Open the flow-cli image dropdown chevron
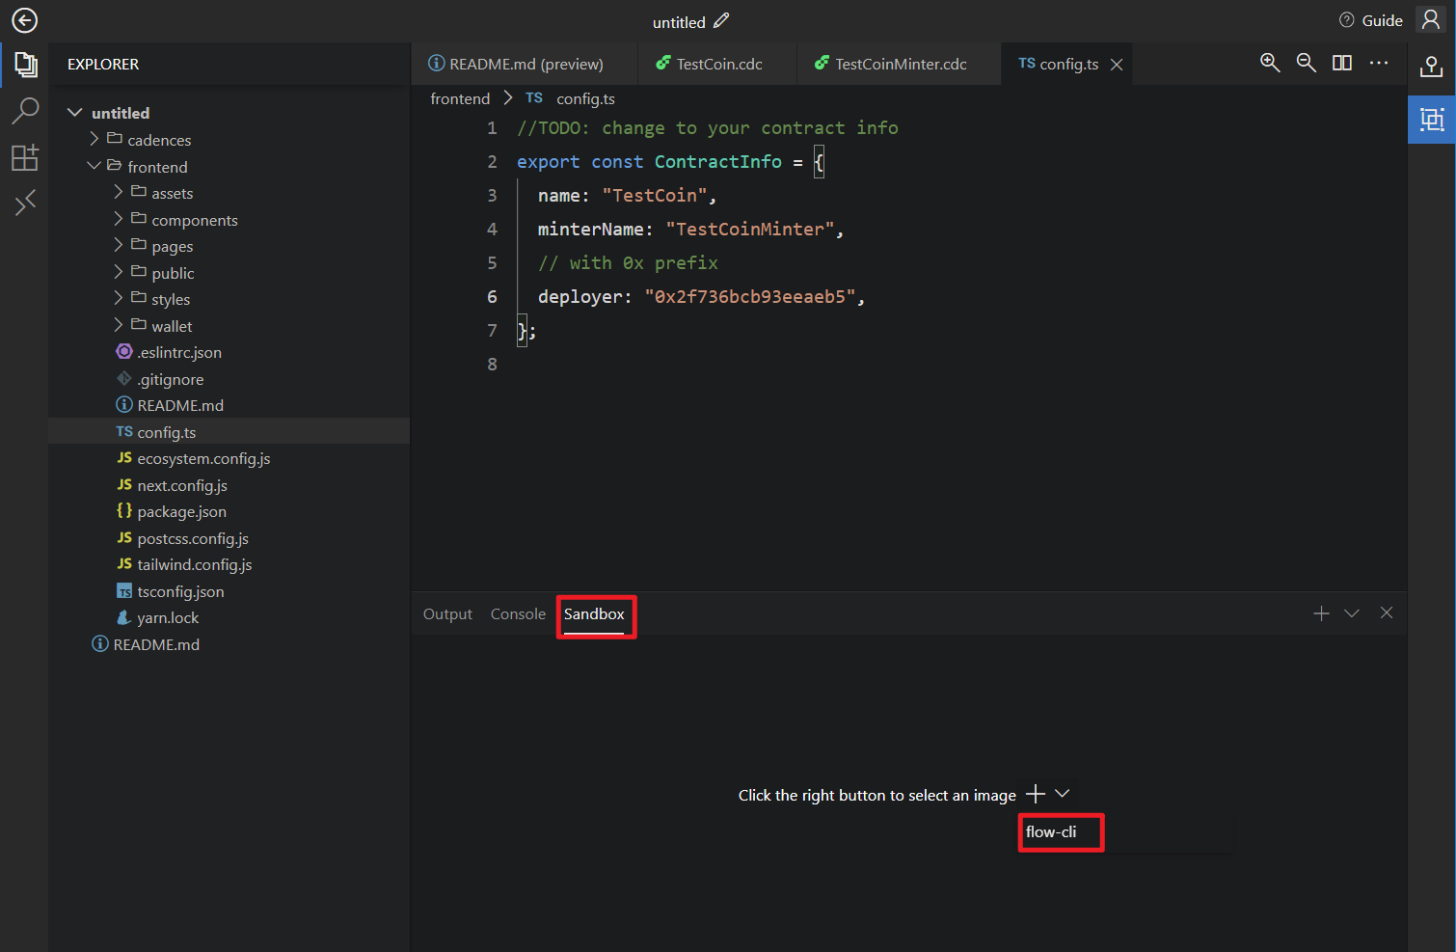 click(1062, 793)
